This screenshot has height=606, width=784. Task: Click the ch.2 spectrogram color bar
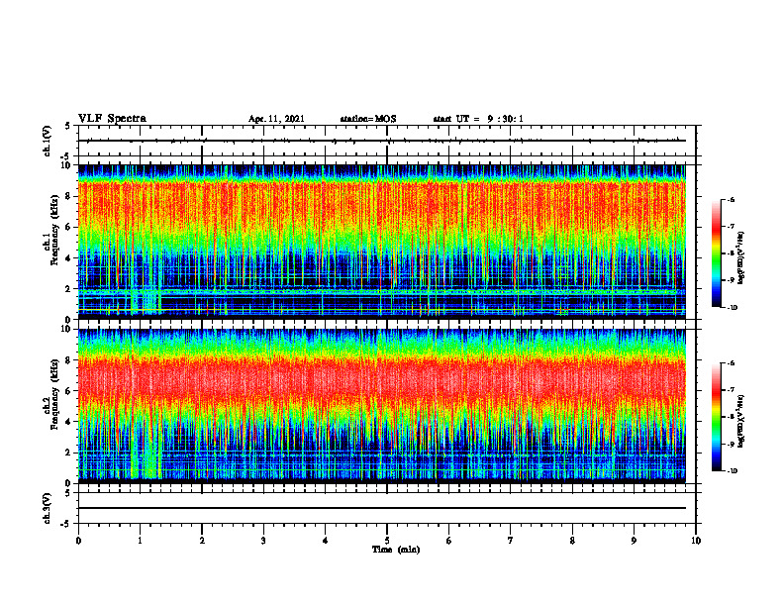click(717, 417)
